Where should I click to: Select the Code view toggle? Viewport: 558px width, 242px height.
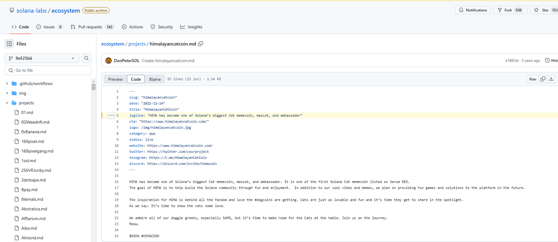click(136, 79)
